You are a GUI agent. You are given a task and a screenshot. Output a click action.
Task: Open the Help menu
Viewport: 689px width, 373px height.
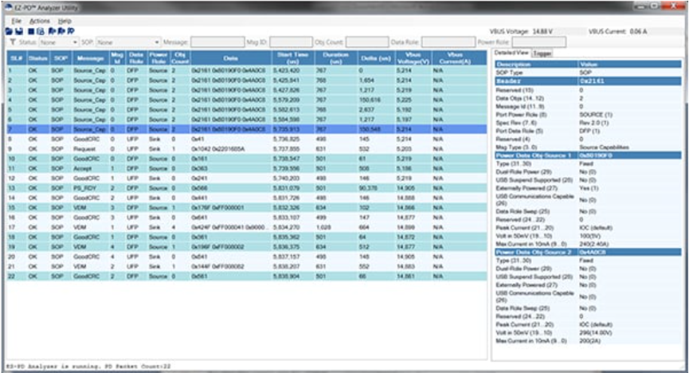click(65, 20)
